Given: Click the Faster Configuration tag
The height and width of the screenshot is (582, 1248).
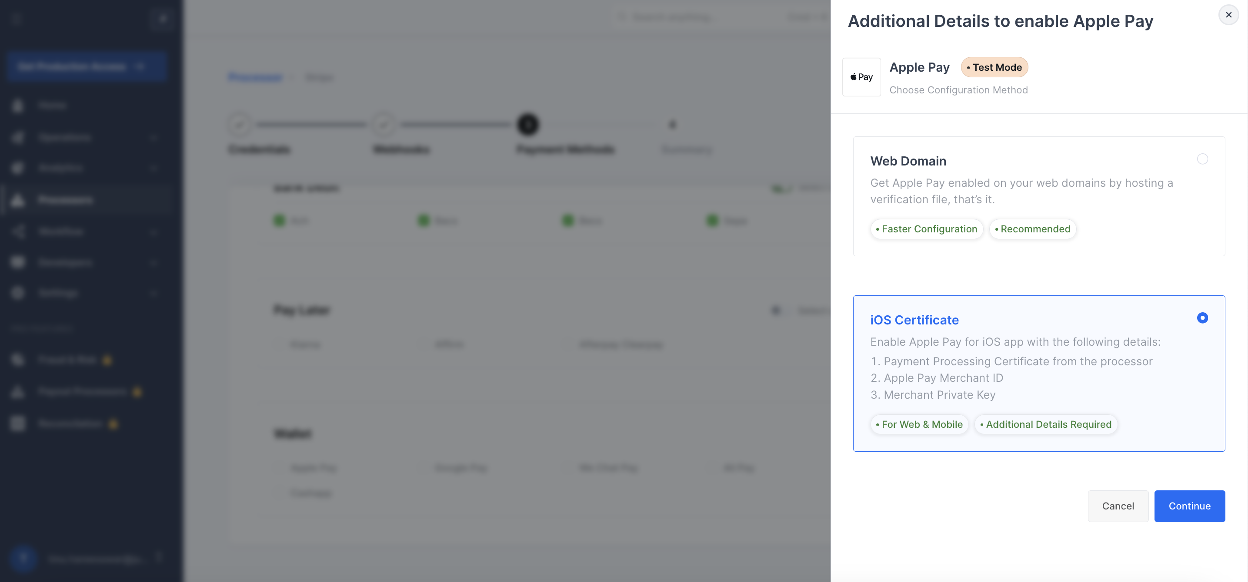Looking at the screenshot, I should coord(926,229).
